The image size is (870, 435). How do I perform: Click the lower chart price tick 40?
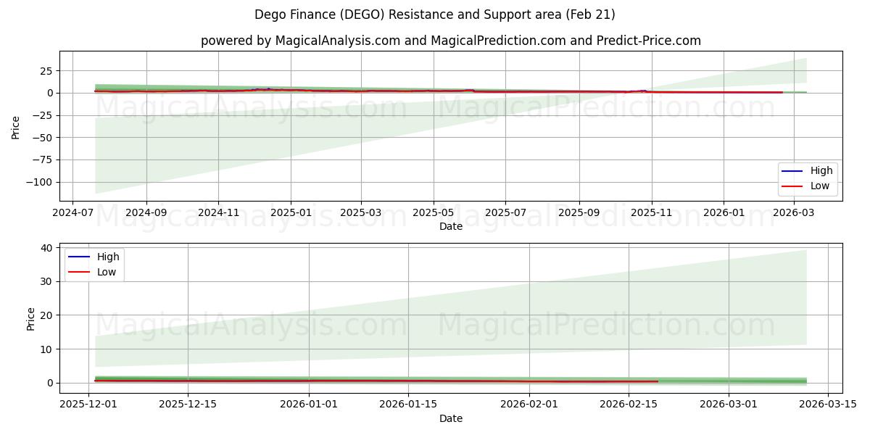[47, 248]
